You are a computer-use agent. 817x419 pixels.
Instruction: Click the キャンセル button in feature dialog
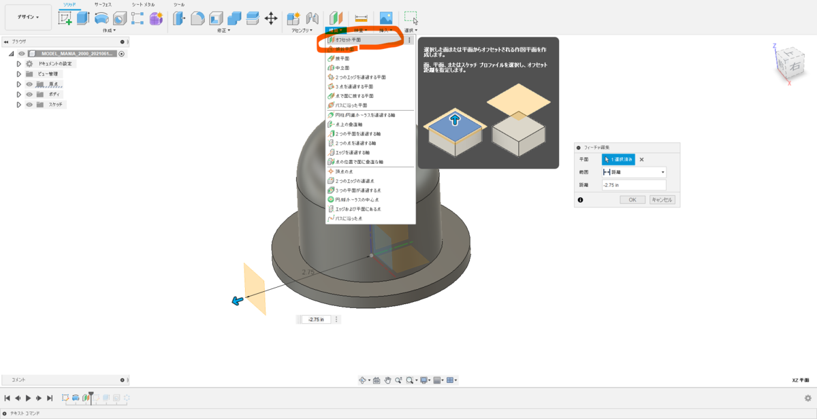(x=662, y=200)
